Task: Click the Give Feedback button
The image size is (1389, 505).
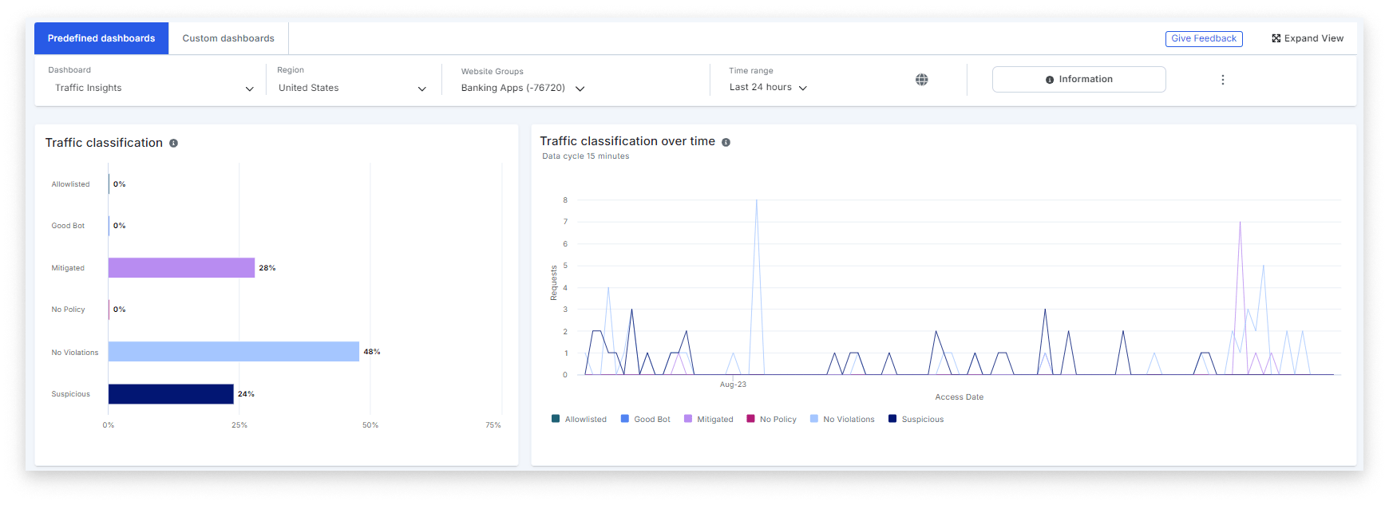Action: [x=1203, y=38]
